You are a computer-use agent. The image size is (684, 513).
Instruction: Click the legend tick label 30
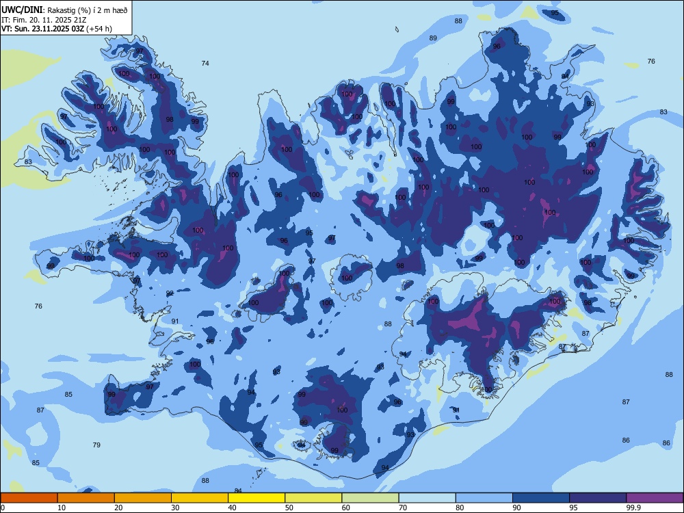click(175, 508)
